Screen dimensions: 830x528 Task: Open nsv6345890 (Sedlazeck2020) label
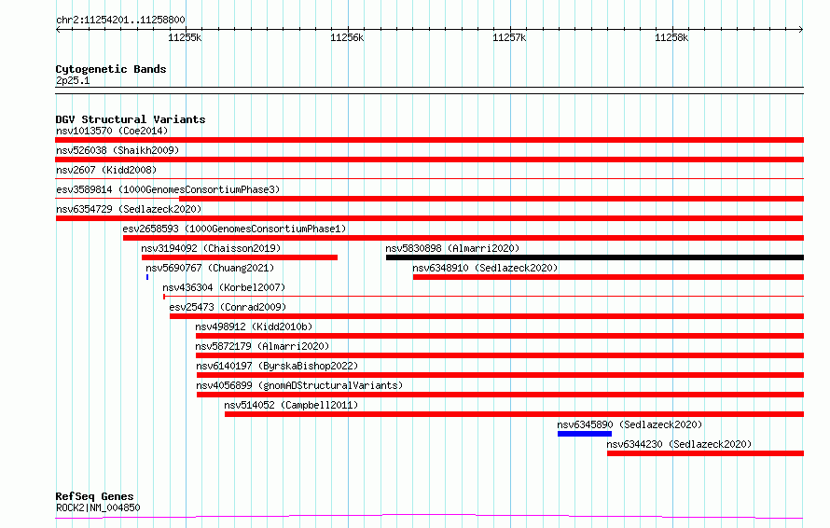(629, 424)
